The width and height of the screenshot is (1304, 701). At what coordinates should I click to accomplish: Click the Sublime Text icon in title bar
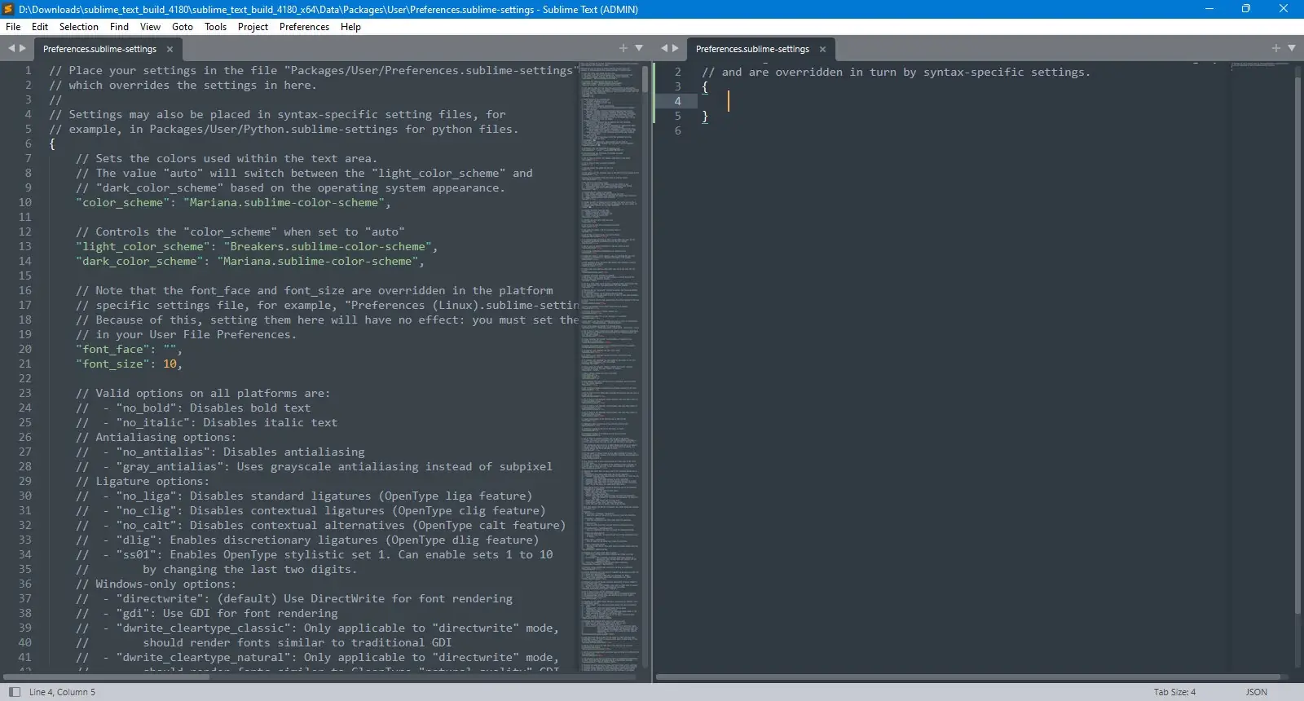[8, 9]
